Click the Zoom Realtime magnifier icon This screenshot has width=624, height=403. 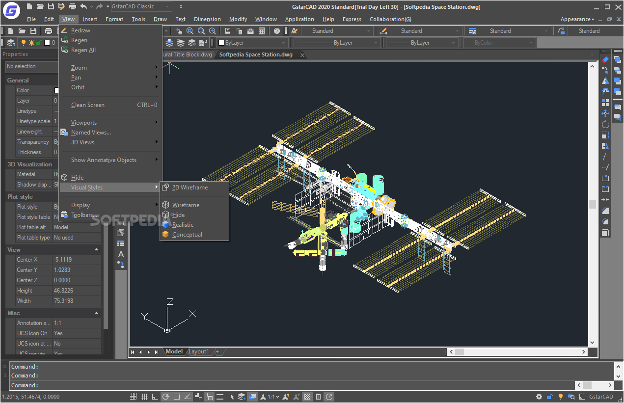click(190, 31)
